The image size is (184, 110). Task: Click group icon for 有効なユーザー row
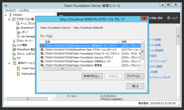pos(42,61)
